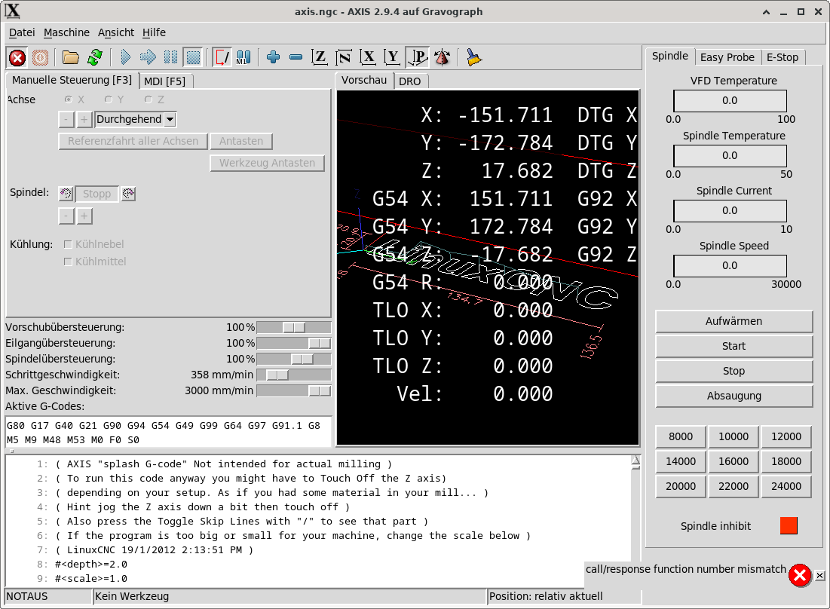Open the Ansicht menu
830x609 pixels.
click(116, 32)
